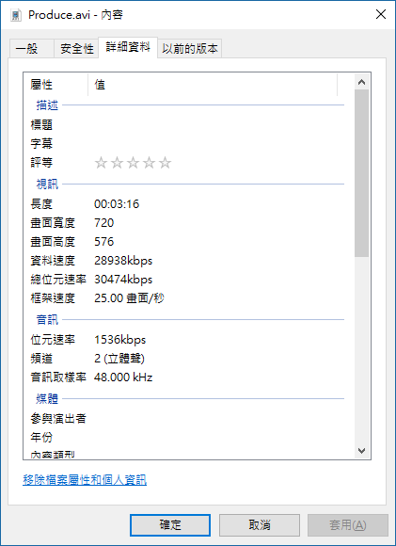396x546 pixels.
Task: Cancel with the 取消 button
Action: pos(260,525)
